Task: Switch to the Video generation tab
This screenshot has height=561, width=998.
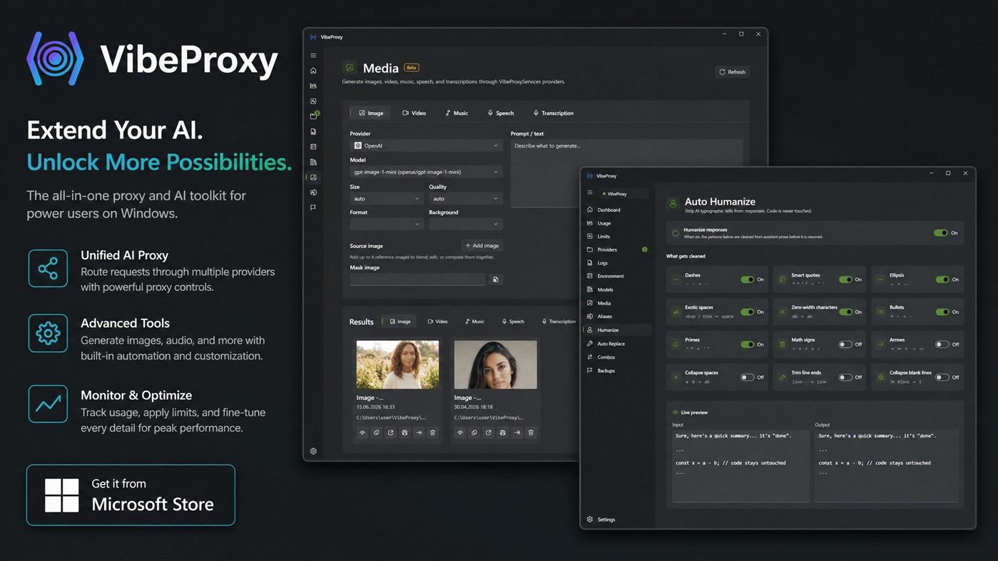Action: tap(414, 113)
